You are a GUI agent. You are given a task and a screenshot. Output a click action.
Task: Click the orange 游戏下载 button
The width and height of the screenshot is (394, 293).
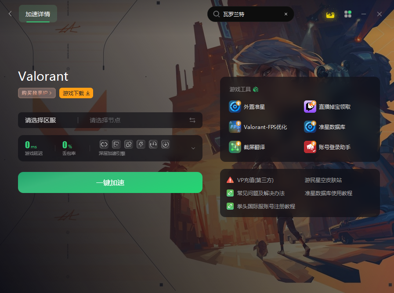pos(76,93)
